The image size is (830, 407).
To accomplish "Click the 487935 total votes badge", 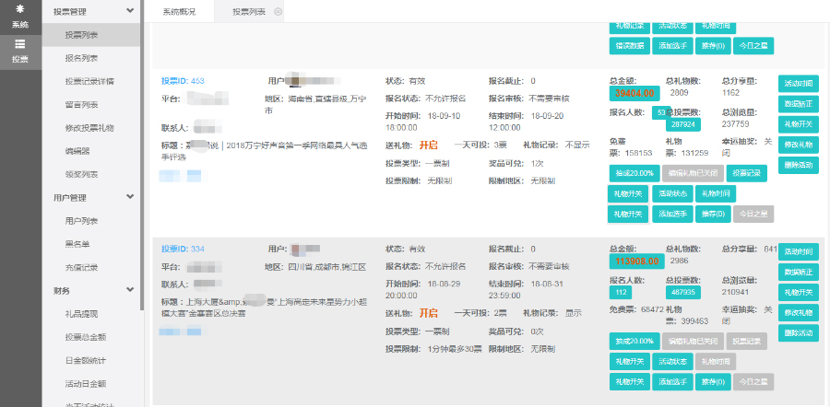I will [683, 292].
